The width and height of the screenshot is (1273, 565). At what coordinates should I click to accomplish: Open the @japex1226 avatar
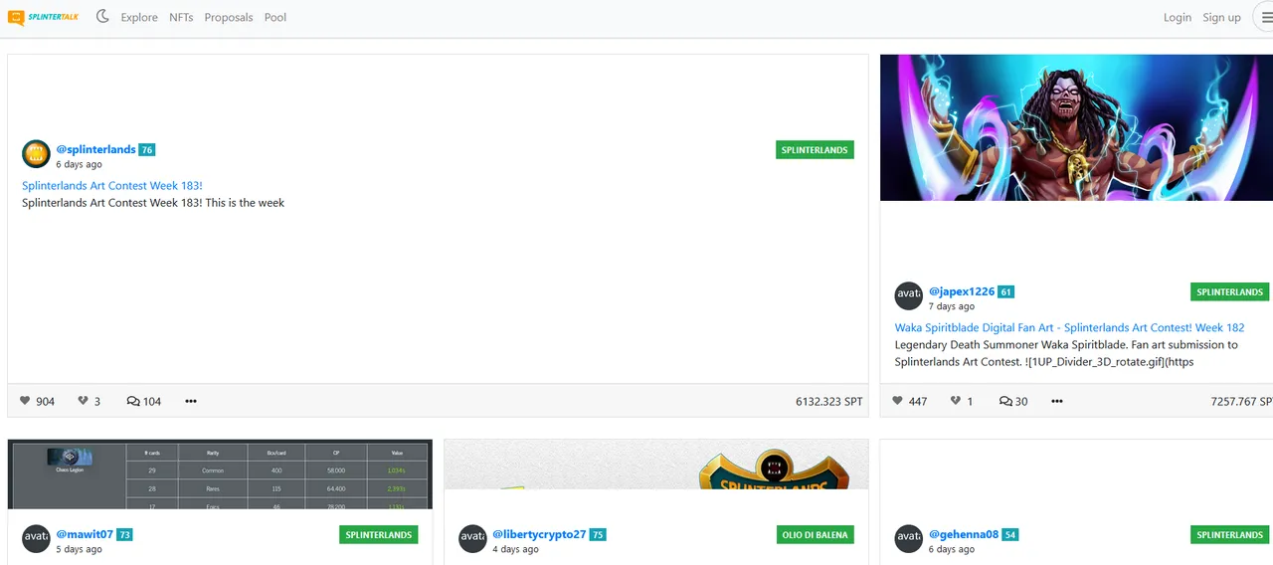coord(909,296)
